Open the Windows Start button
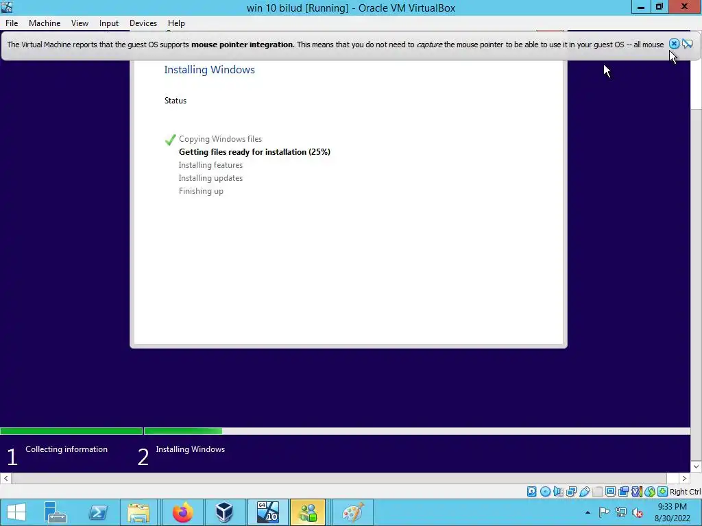702x526 pixels. point(16,512)
